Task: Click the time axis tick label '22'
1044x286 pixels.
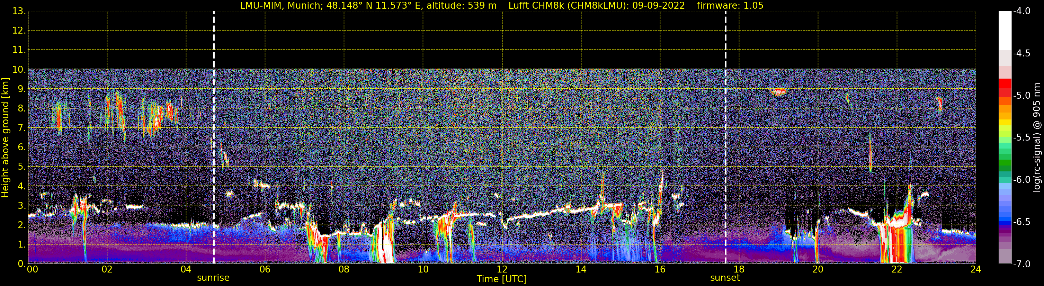Action: pyautogui.click(x=897, y=269)
